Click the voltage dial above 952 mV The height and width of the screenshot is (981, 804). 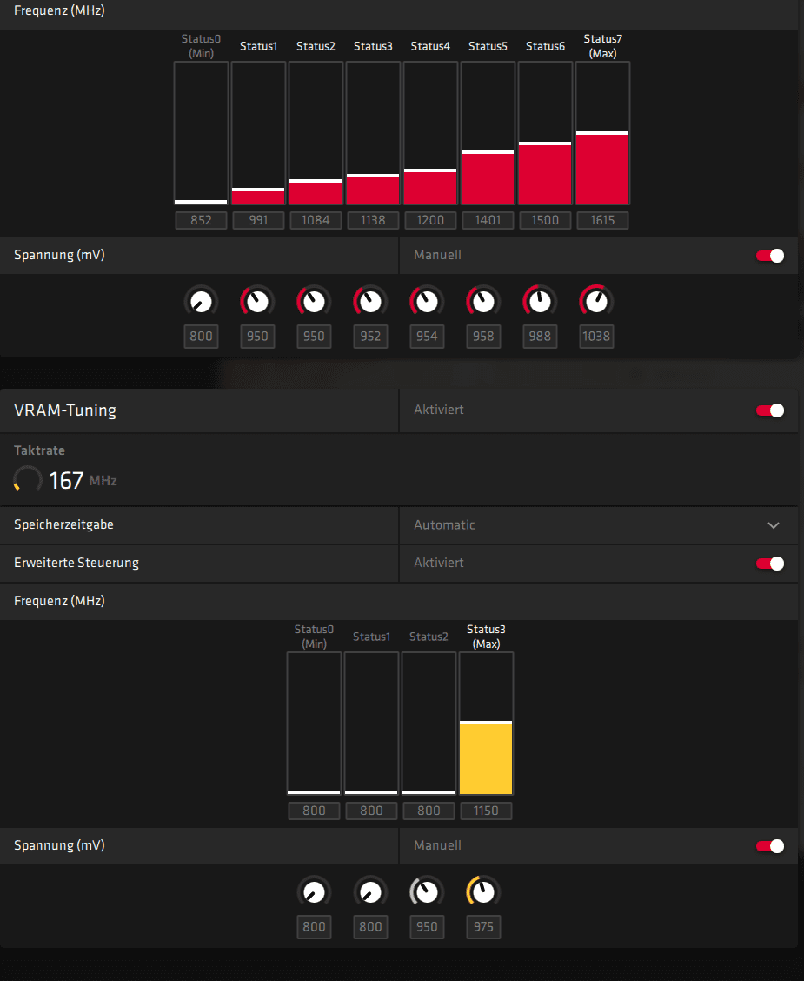pos(370,302)
